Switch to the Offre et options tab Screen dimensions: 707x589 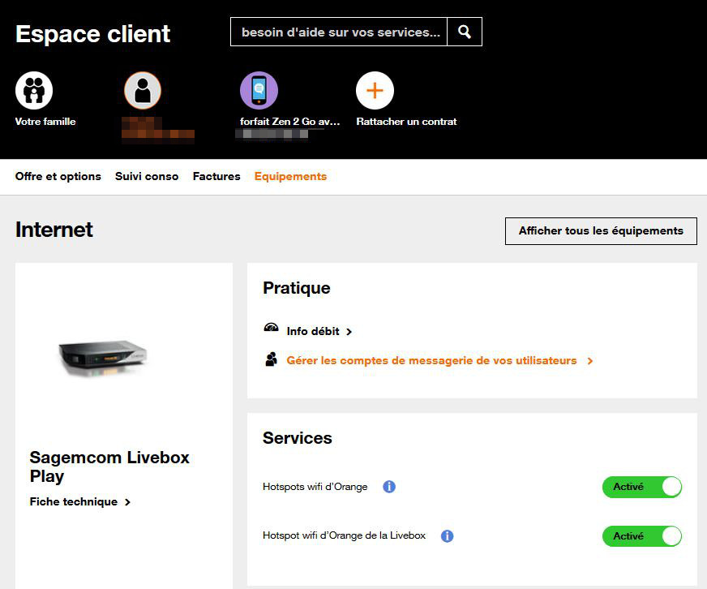pyautogui.click(x=58, y=176)
